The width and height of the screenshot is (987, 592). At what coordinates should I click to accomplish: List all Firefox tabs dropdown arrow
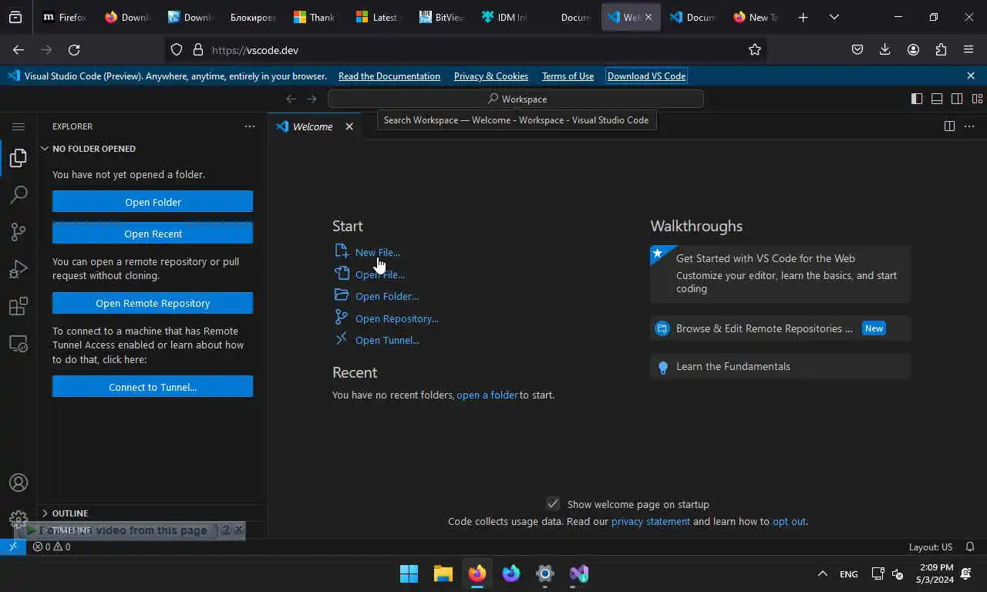click(x=834, y=17)
